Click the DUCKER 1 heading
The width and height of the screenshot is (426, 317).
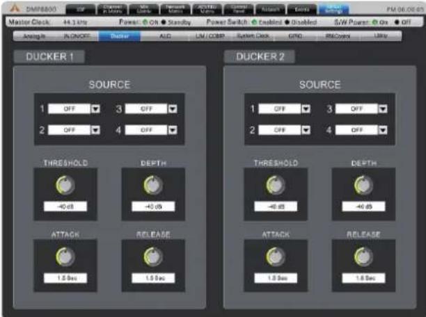point(49,57)
